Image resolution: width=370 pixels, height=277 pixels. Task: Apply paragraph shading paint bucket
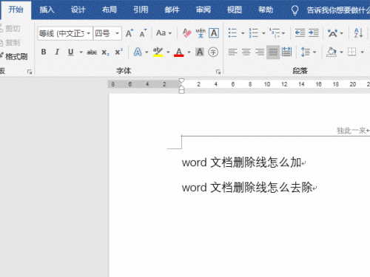point(332,52)
